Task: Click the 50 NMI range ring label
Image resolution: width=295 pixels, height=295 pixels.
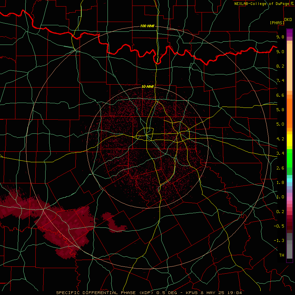Action: pyautogui.click(x=147, y=87)
